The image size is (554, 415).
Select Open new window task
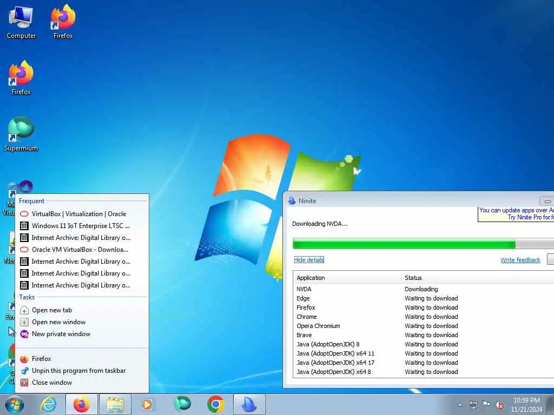click(x=82, y=322)
